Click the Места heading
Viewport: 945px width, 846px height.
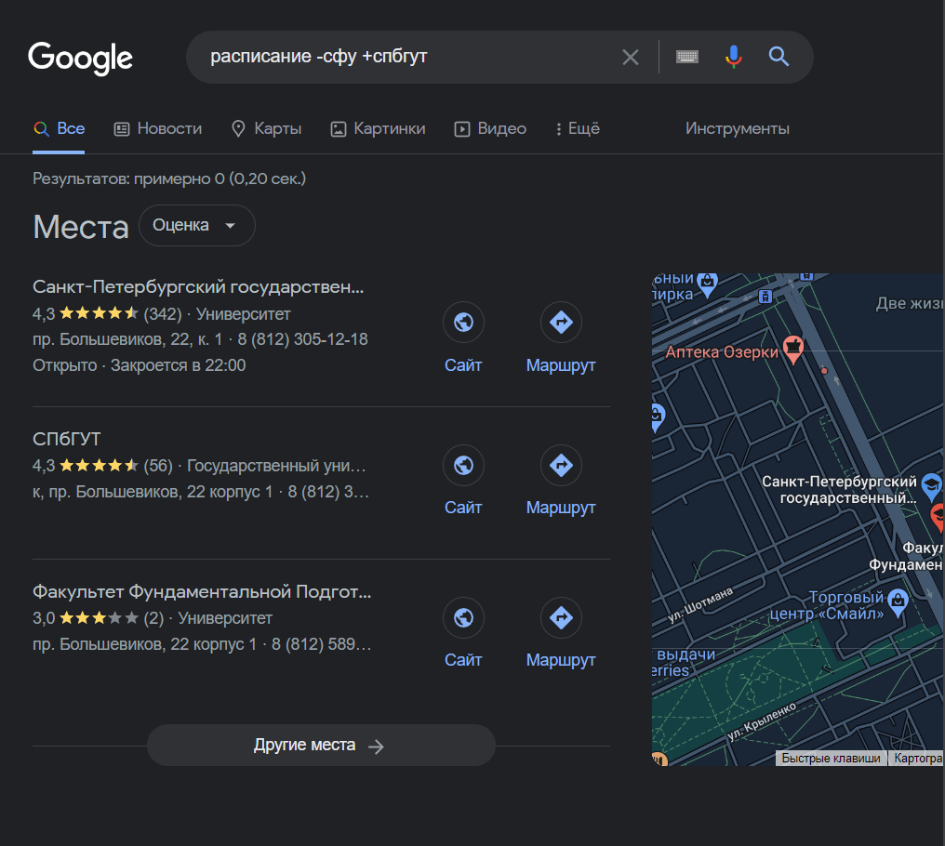(x=81, y=227)
